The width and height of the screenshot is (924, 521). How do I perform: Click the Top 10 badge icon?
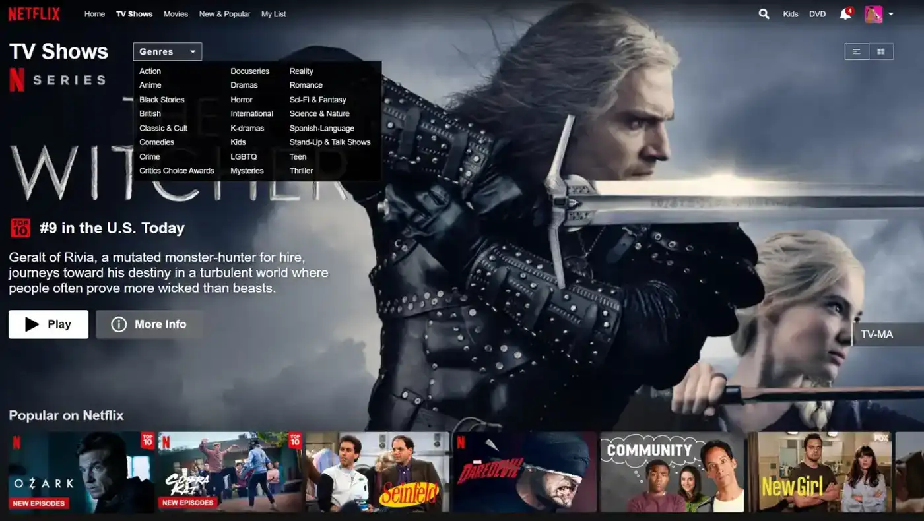(20, 228)
